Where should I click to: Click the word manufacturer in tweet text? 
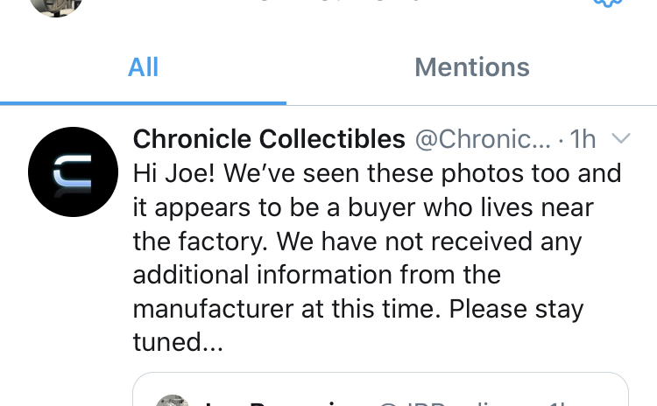click(213, 309)
